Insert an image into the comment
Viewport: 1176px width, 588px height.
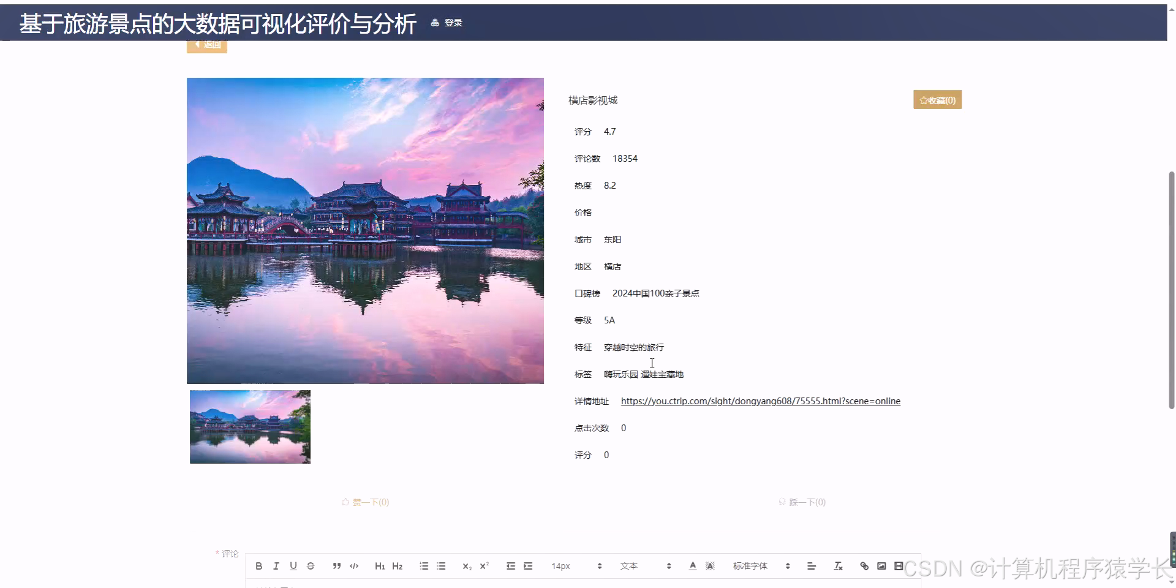tap(881, 566)
